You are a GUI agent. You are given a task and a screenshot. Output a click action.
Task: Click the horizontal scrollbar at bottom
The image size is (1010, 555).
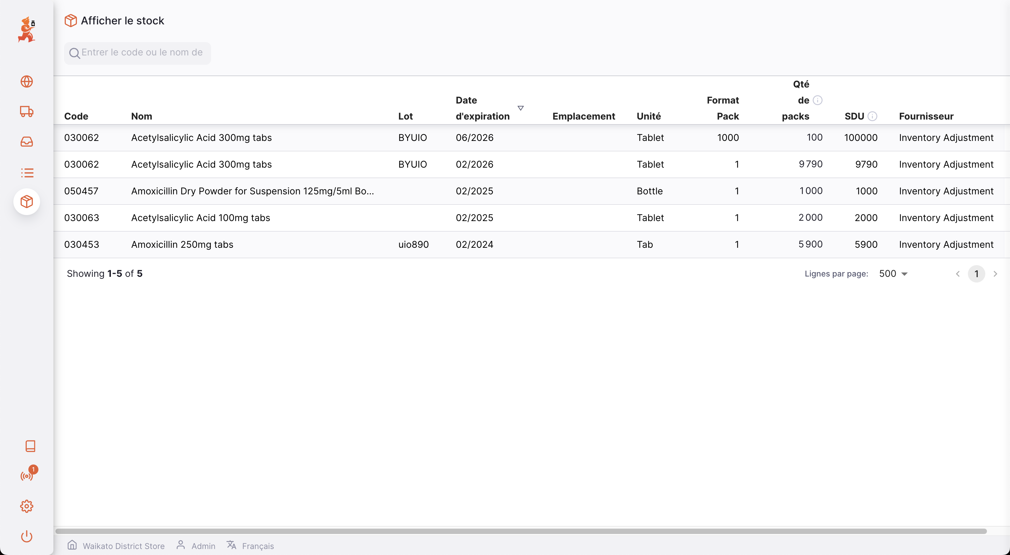pyautogui.click(x=521, y=531)
